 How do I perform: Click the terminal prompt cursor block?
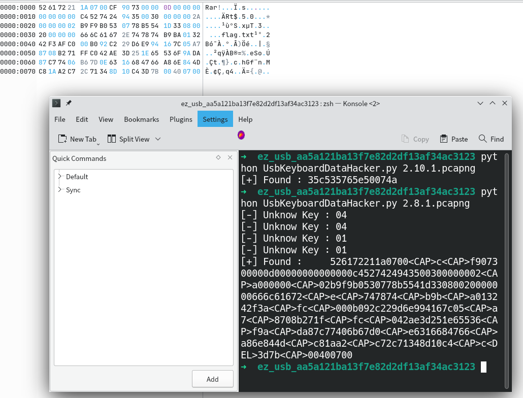tap(483, 367)
